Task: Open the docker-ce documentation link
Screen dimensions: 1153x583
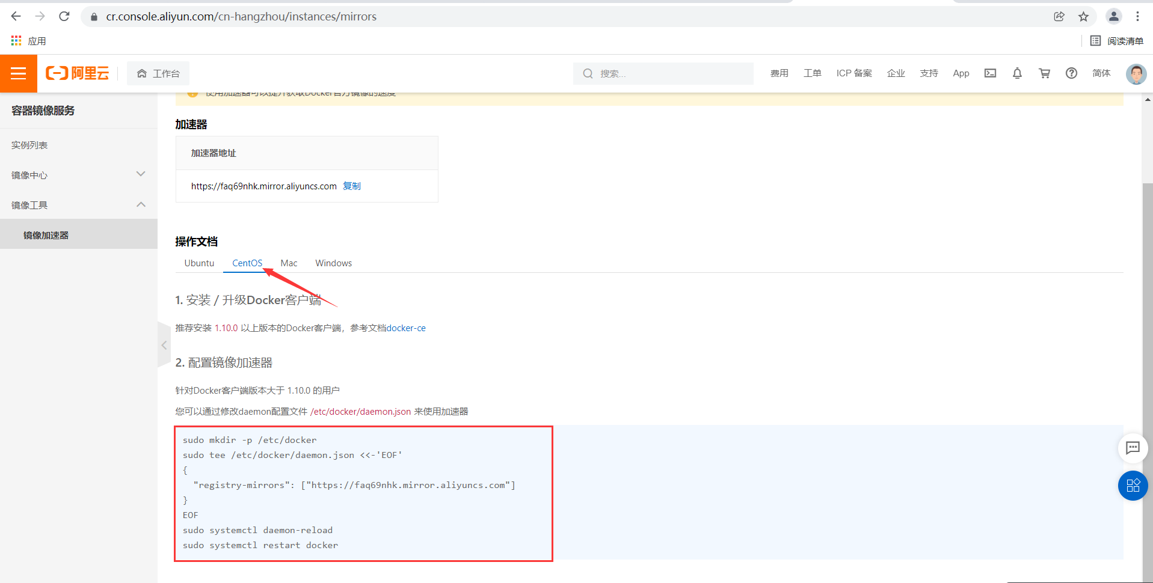Action: [x=406, y=328]
